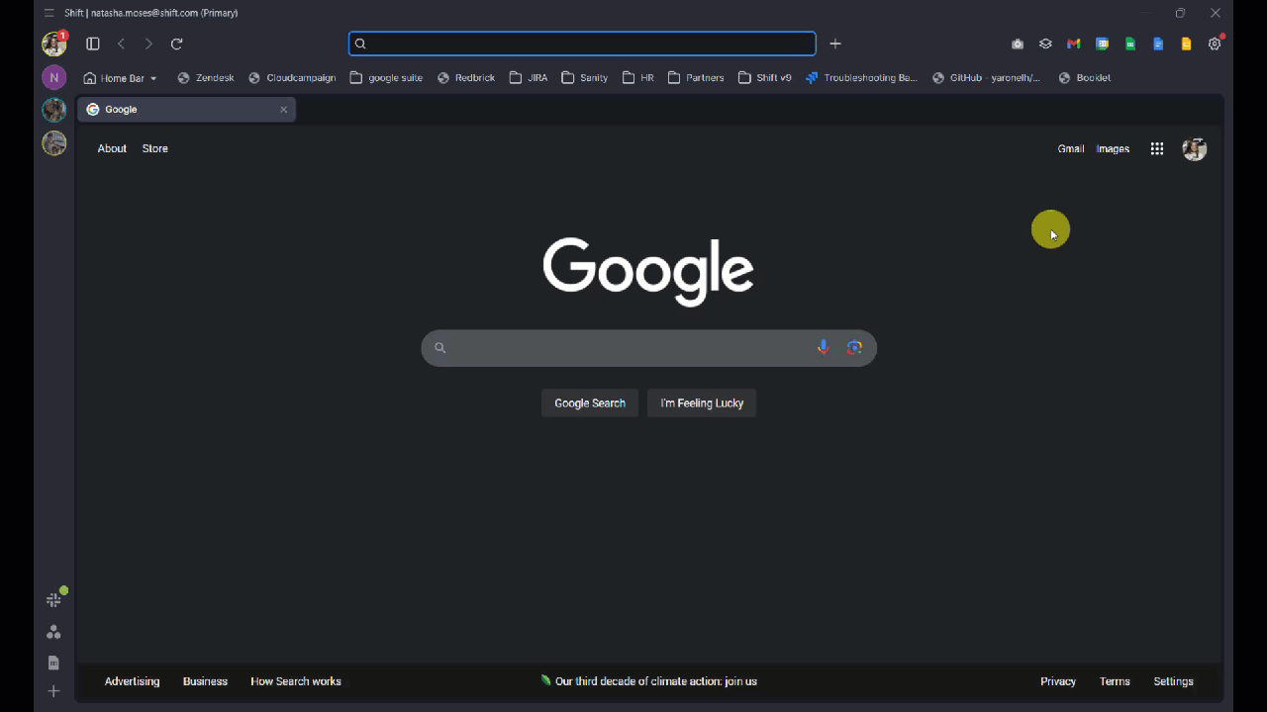Open the Troubleshooting bookmark

(x=861, y=78)
